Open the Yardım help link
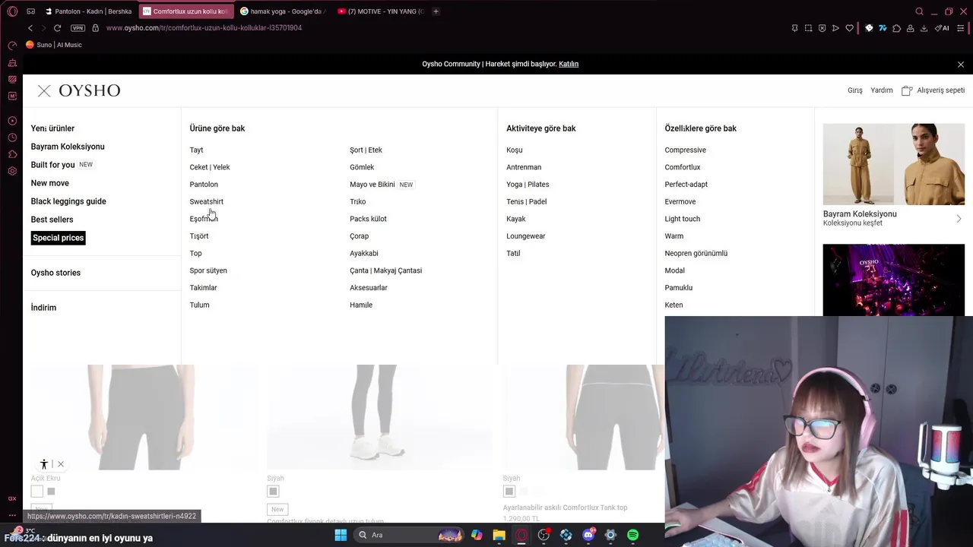Screen dimensions: 973x547 [x=882, y=90]
